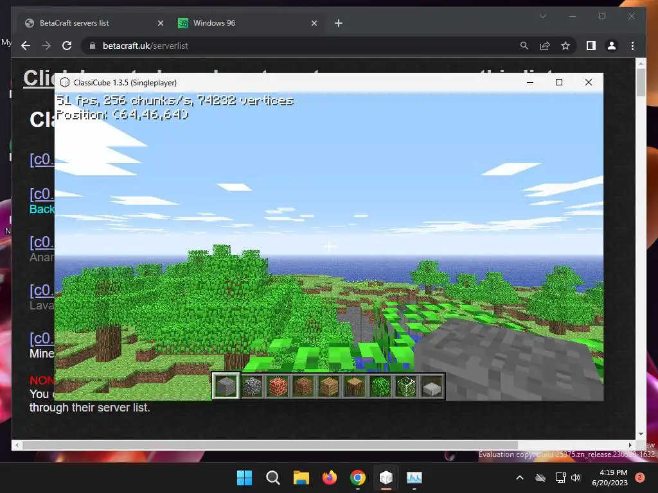Go forward in Chrome browser
The width and height of the screenshot is (658, 493).
tap(46, 46)
